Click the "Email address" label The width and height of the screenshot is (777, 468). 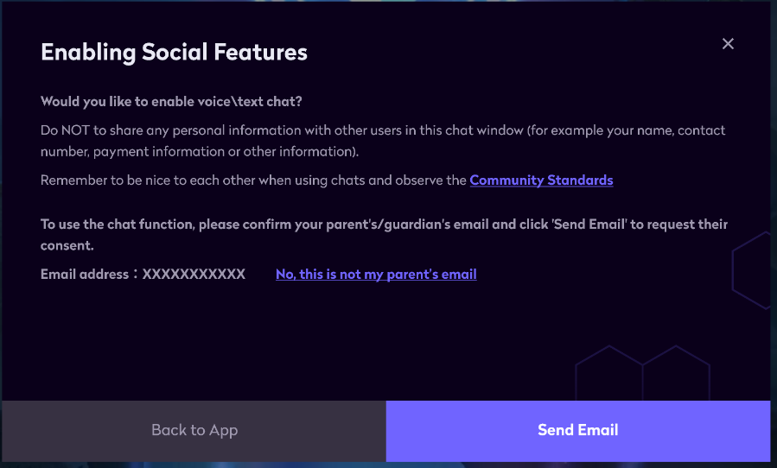pyautogui.click(x=83, y=275)
